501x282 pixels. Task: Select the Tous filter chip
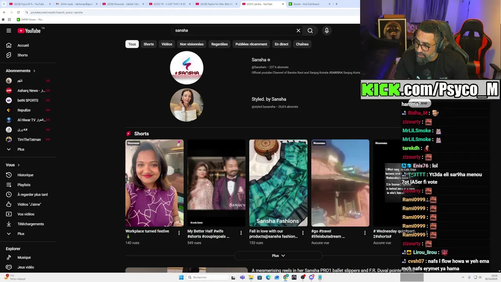click(132, 44)
